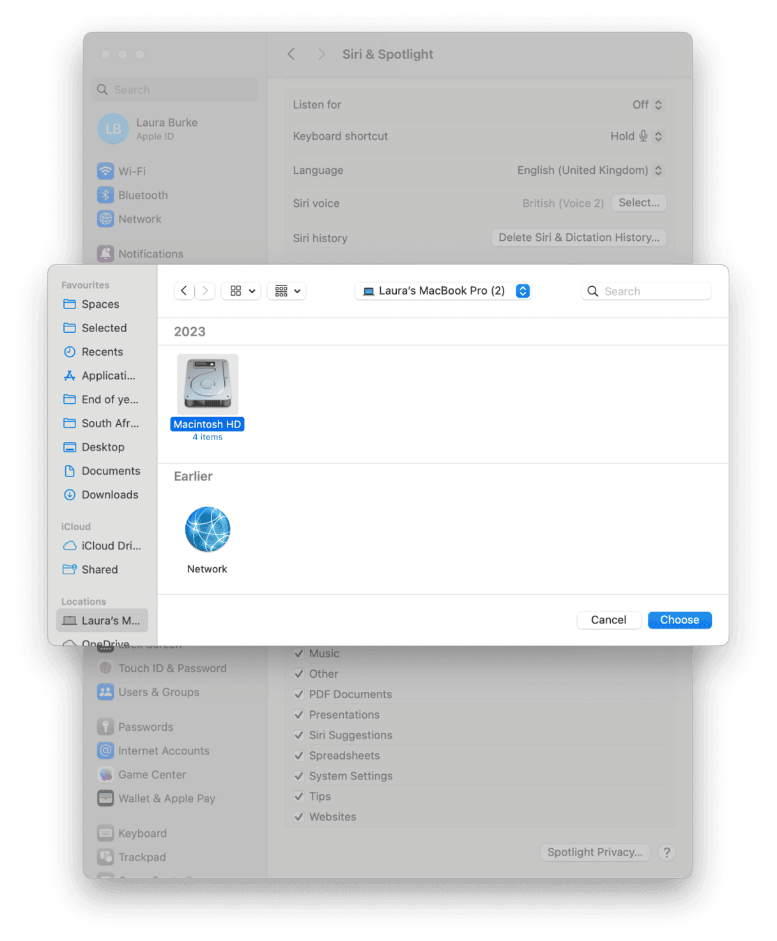Select the Recents clock icon

[70, 352]
